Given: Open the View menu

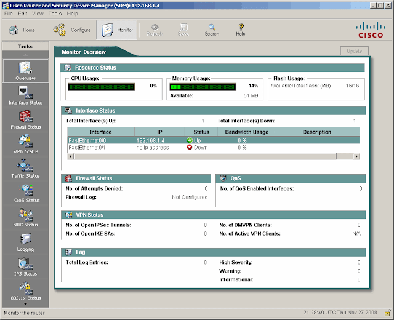Looking at the screenshot, I should click(38, 14).
